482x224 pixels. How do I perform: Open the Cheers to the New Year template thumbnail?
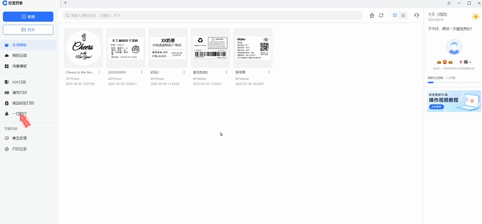point(83,48)
